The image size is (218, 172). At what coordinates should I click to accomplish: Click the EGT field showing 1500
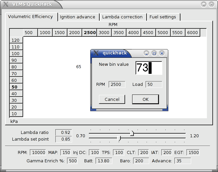[193, 153]
